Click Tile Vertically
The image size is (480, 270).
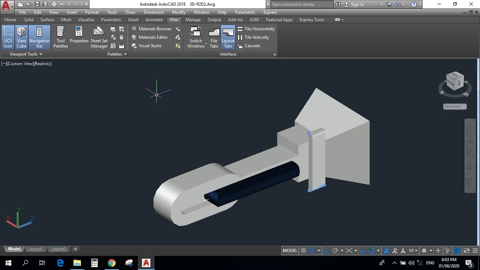253,37
